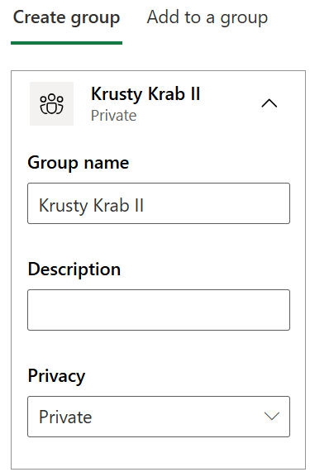
Task: Click the Privacy label
Action: coord(56,376)
